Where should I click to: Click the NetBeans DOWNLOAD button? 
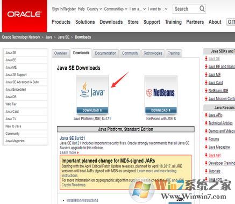161,110
